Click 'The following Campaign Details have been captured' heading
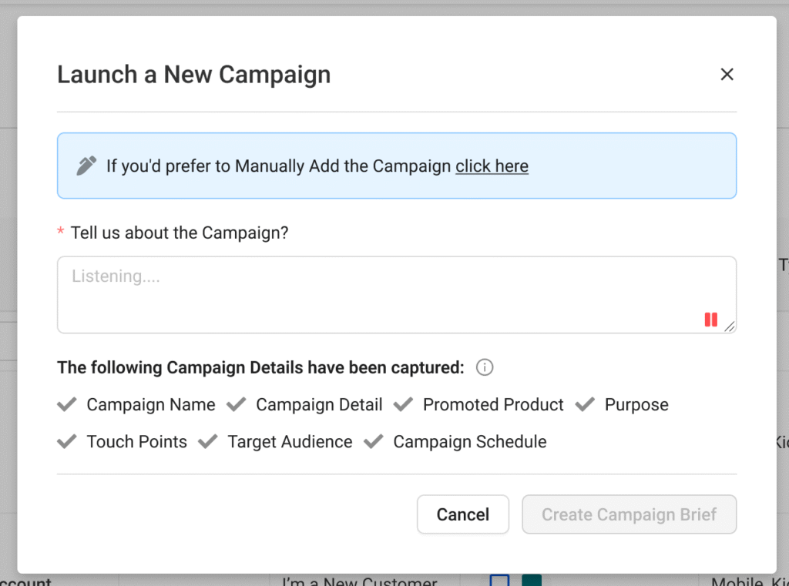Screen dimensions: 789x586 pyautogui.click(x=260, y=368)
